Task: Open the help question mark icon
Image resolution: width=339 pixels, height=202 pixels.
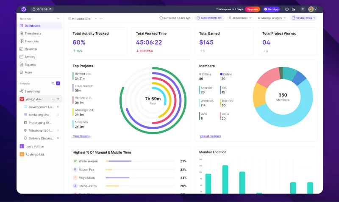Action: pos(287,9)
